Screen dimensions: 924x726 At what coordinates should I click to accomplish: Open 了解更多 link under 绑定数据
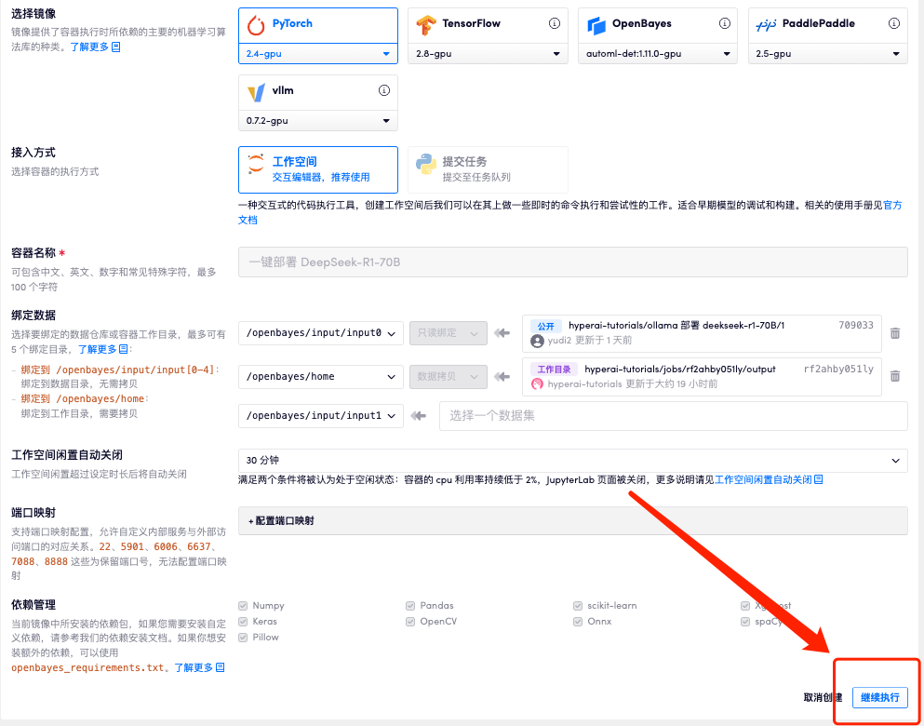coord(103,349)
